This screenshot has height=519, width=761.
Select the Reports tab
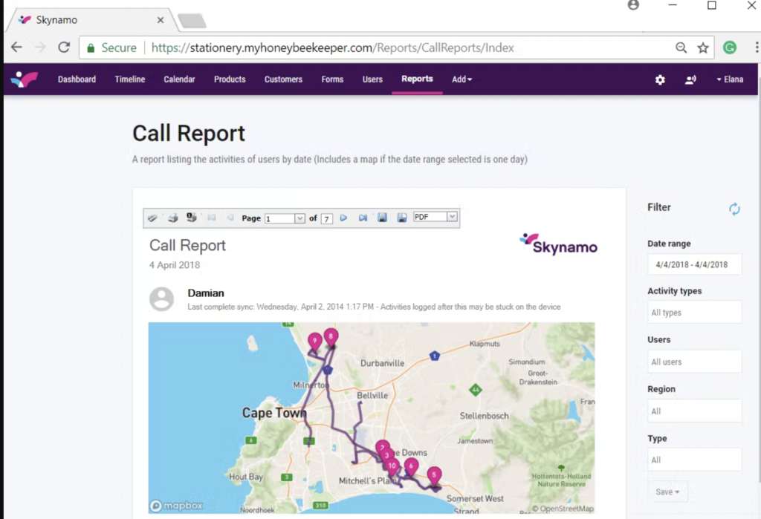click(417, 79)
